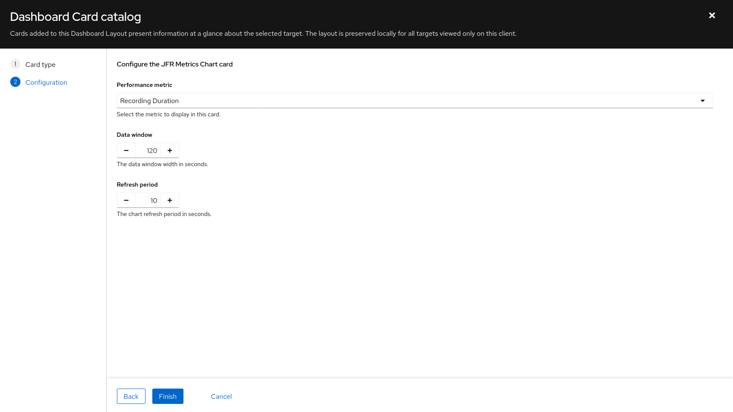Click the step 1 number badge

[x=15, y=64]
